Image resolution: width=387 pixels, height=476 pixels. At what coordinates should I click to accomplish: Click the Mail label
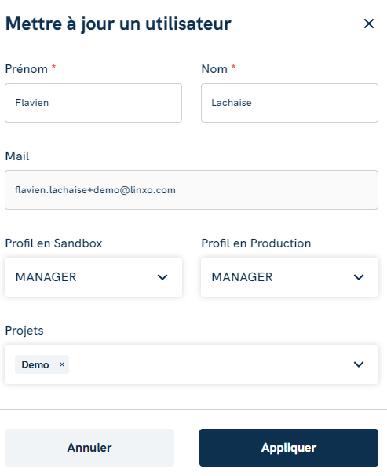click(x=17, y=156)
